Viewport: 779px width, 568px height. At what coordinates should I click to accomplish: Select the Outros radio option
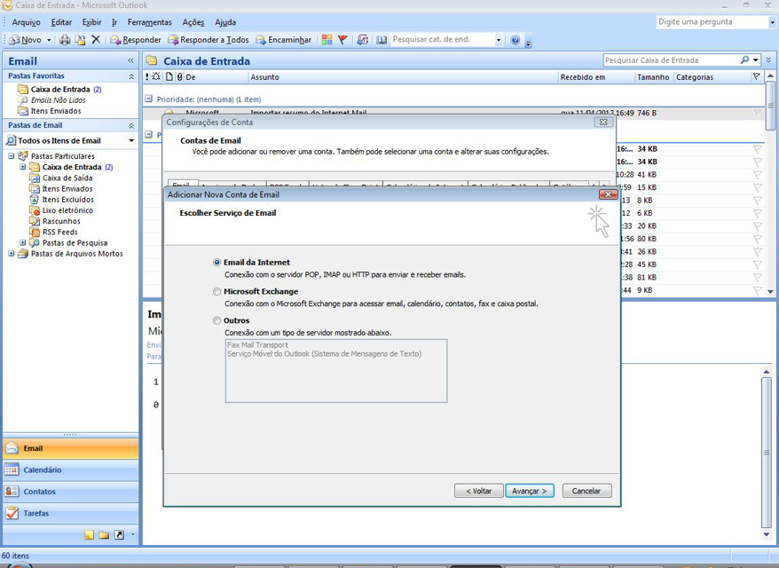[216, 321]
